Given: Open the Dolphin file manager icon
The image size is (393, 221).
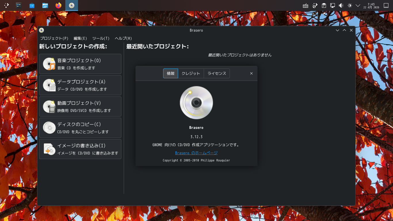Looking at the screenshot, I should 45,5.
